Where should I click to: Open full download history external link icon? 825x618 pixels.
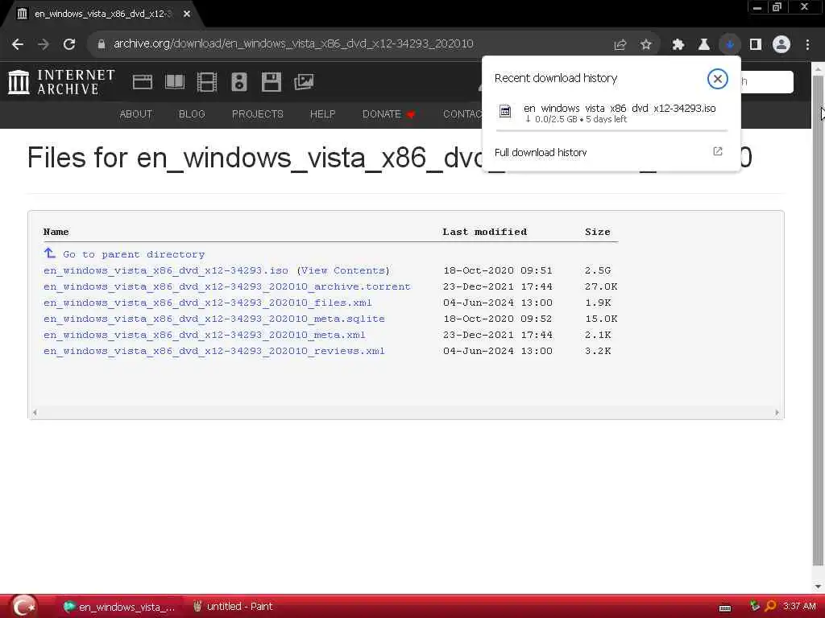pyautogui.click(x=718, y=151)
